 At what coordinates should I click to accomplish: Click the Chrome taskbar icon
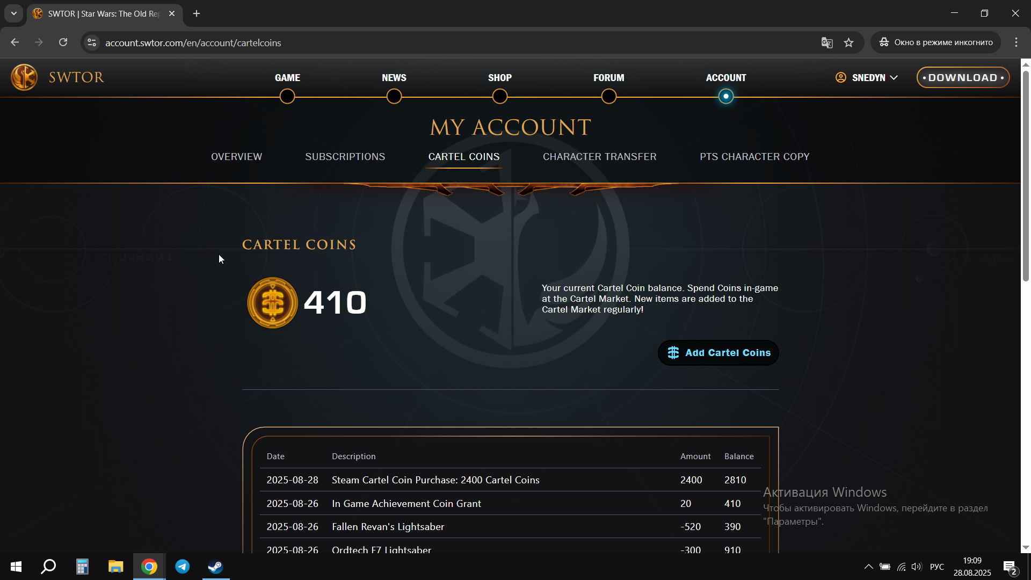(149, 567)
